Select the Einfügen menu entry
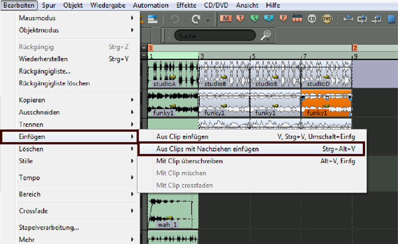Viewport: 398px width, 244px height. (69, 137)
